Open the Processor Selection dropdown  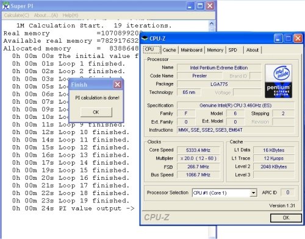[x=253, y=193]
